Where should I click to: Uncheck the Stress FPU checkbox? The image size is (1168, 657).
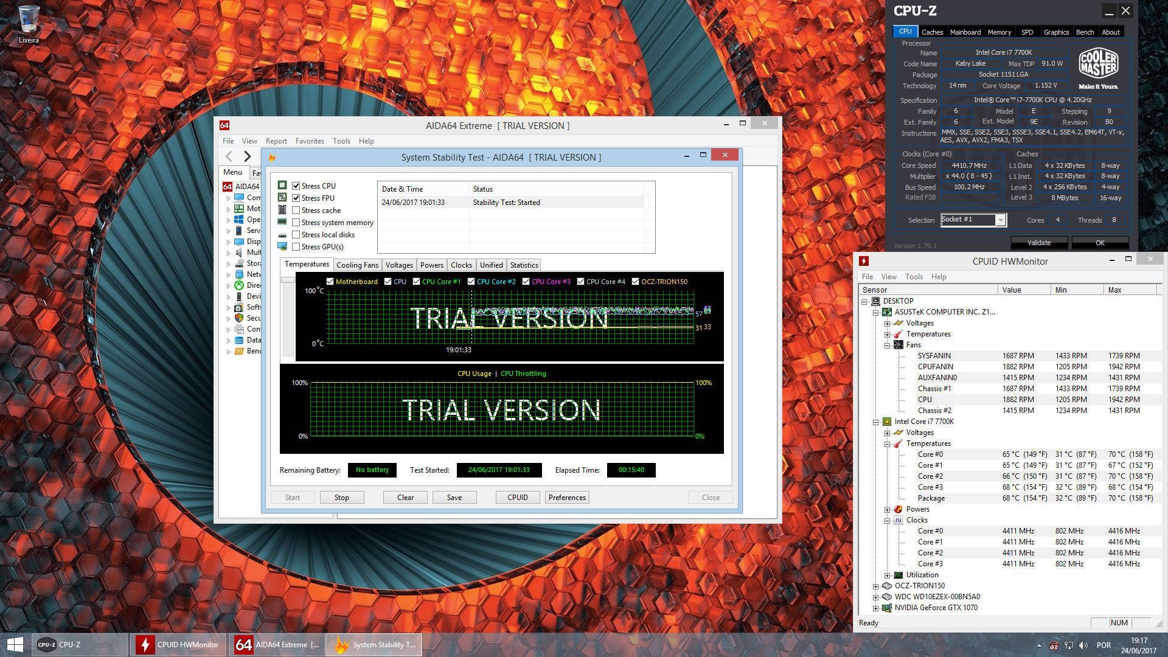[x=296, y=198]
